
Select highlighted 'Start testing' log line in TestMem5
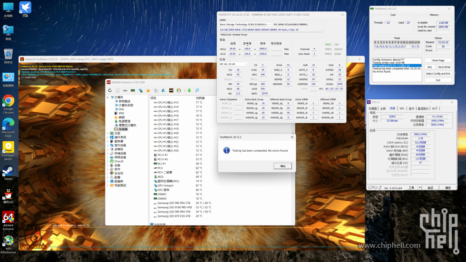(x=397, y=66)
